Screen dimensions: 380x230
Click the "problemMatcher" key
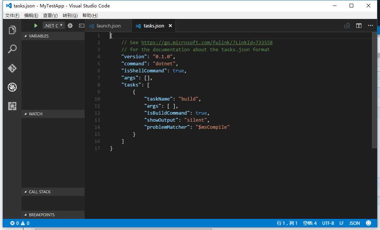pyautogui.click(x=167, y=127)
